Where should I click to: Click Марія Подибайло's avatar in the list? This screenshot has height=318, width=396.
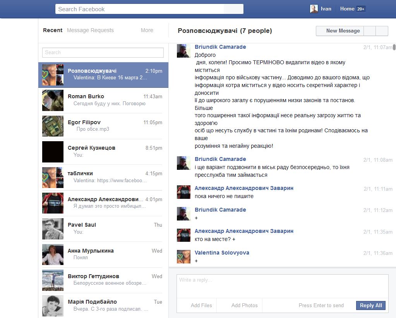[x=53, y=306]
